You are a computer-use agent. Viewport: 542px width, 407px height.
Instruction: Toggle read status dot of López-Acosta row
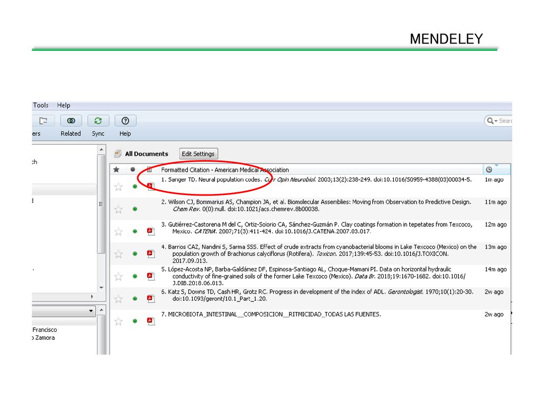(135, 276)
